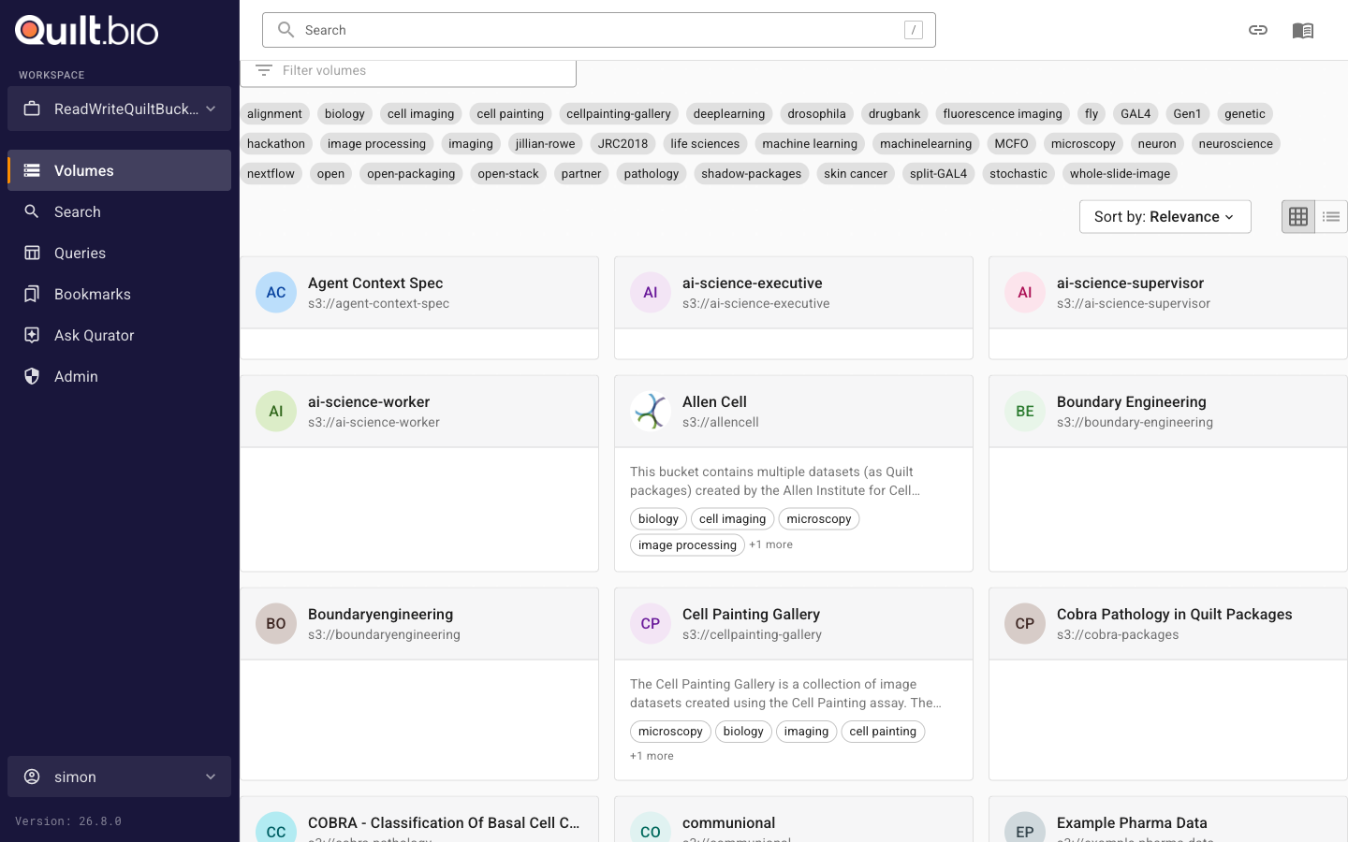Click the CP avatar for Cobra Pathology
The width and height of the screenshot is (1348, 842).
point(1025,623)
